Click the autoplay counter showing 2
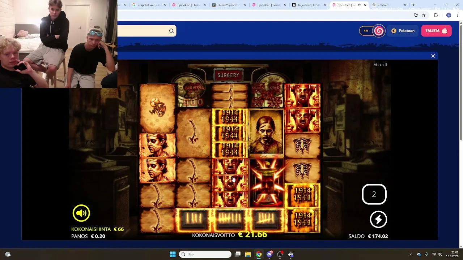Screen dimensions: 463x260 coord(374,194)
